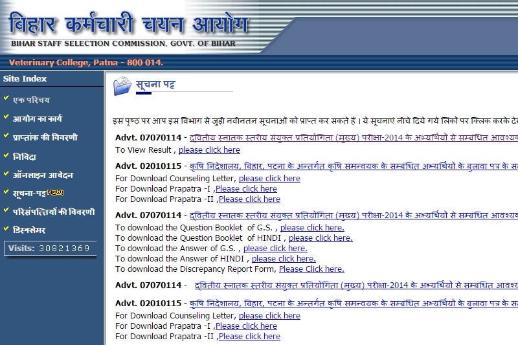
Task: Open परिसंपत्तियों की विवरणी sidebar item
Action: [x=54, y=212]
